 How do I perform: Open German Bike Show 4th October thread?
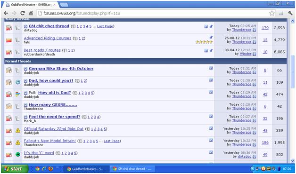61,68
